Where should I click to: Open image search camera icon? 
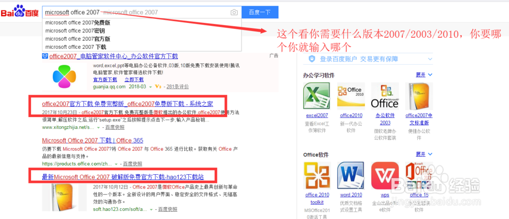pos(234,12)
